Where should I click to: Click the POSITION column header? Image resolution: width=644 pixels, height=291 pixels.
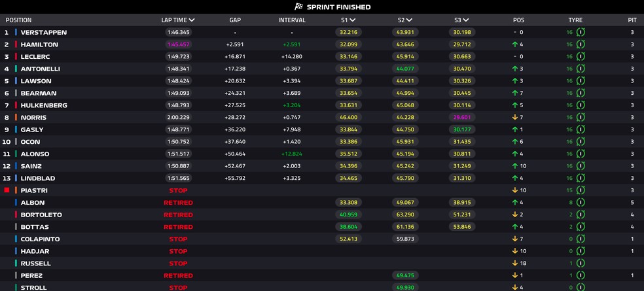[18, 20]
